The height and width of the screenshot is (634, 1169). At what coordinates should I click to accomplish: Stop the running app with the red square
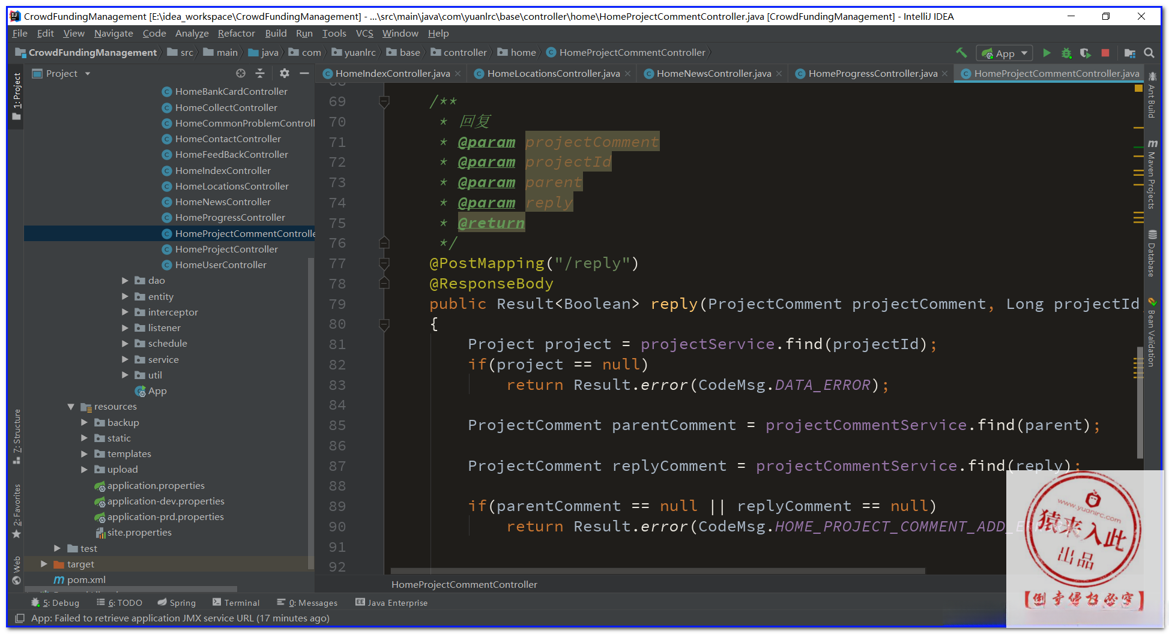tap(1105, 53)
